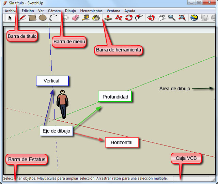Click the 'Sin título - SketchUp' title

26,3
